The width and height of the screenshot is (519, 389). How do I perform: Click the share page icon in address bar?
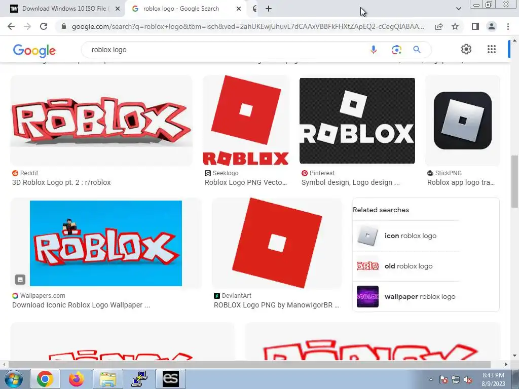pos(439,26)
